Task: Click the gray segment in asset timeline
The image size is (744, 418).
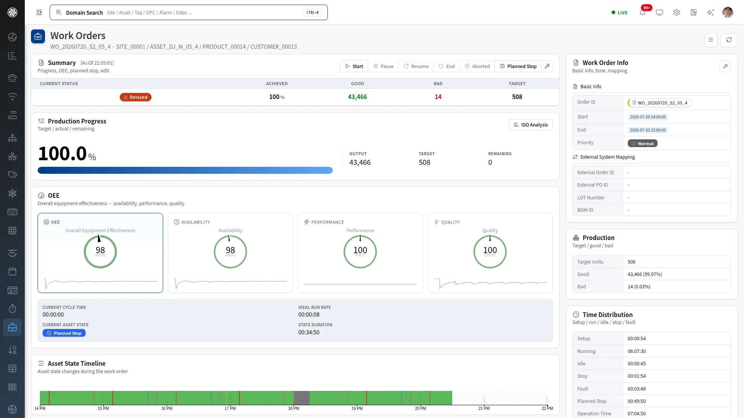Action: [x=301, y=398]
